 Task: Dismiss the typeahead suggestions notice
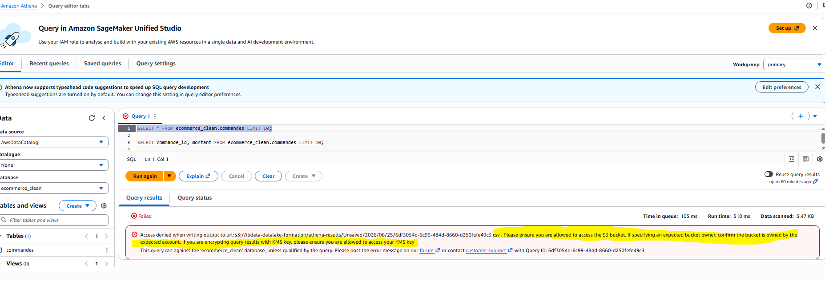[817, 87]
